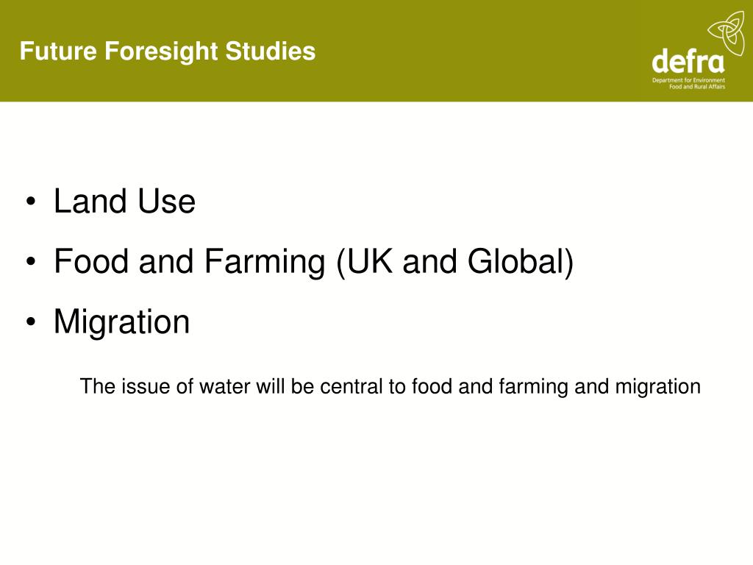Click the defra wordmark in the header
The image size is (753, 565).
[688, 61]
